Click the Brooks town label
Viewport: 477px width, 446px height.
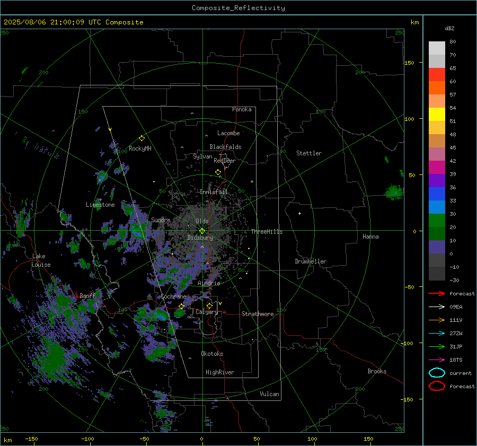(377, 371)
